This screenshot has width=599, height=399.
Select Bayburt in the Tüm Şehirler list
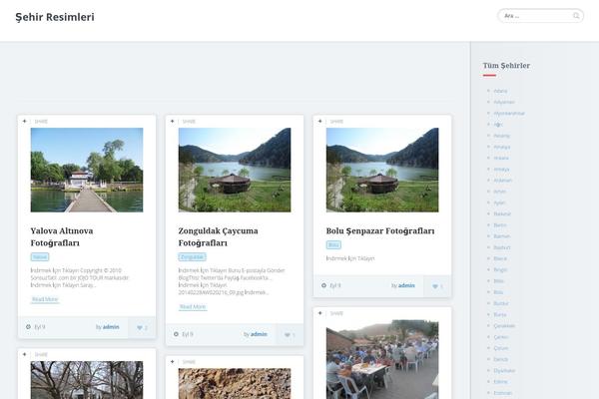click(x=501, y=247)
